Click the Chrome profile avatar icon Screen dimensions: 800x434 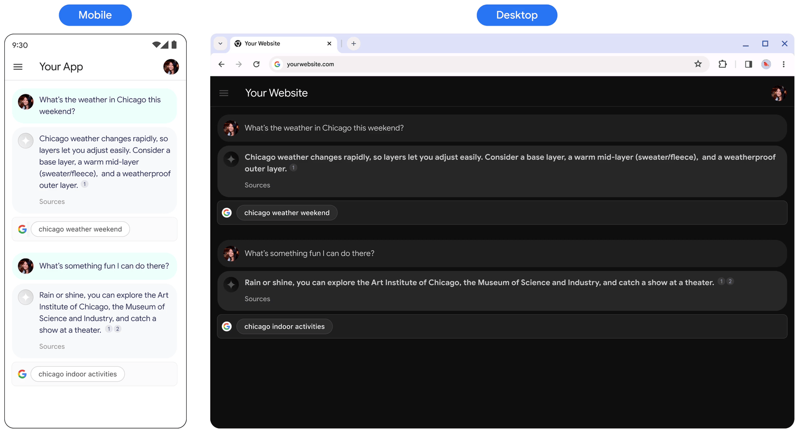[766, 64]
